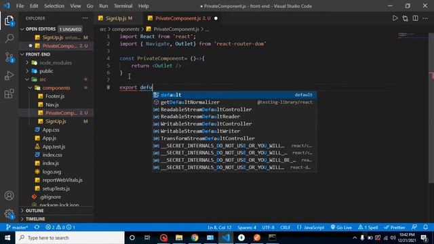Select getDefaultNormalizer suggestion
The image size is (434, 244).
234,102
